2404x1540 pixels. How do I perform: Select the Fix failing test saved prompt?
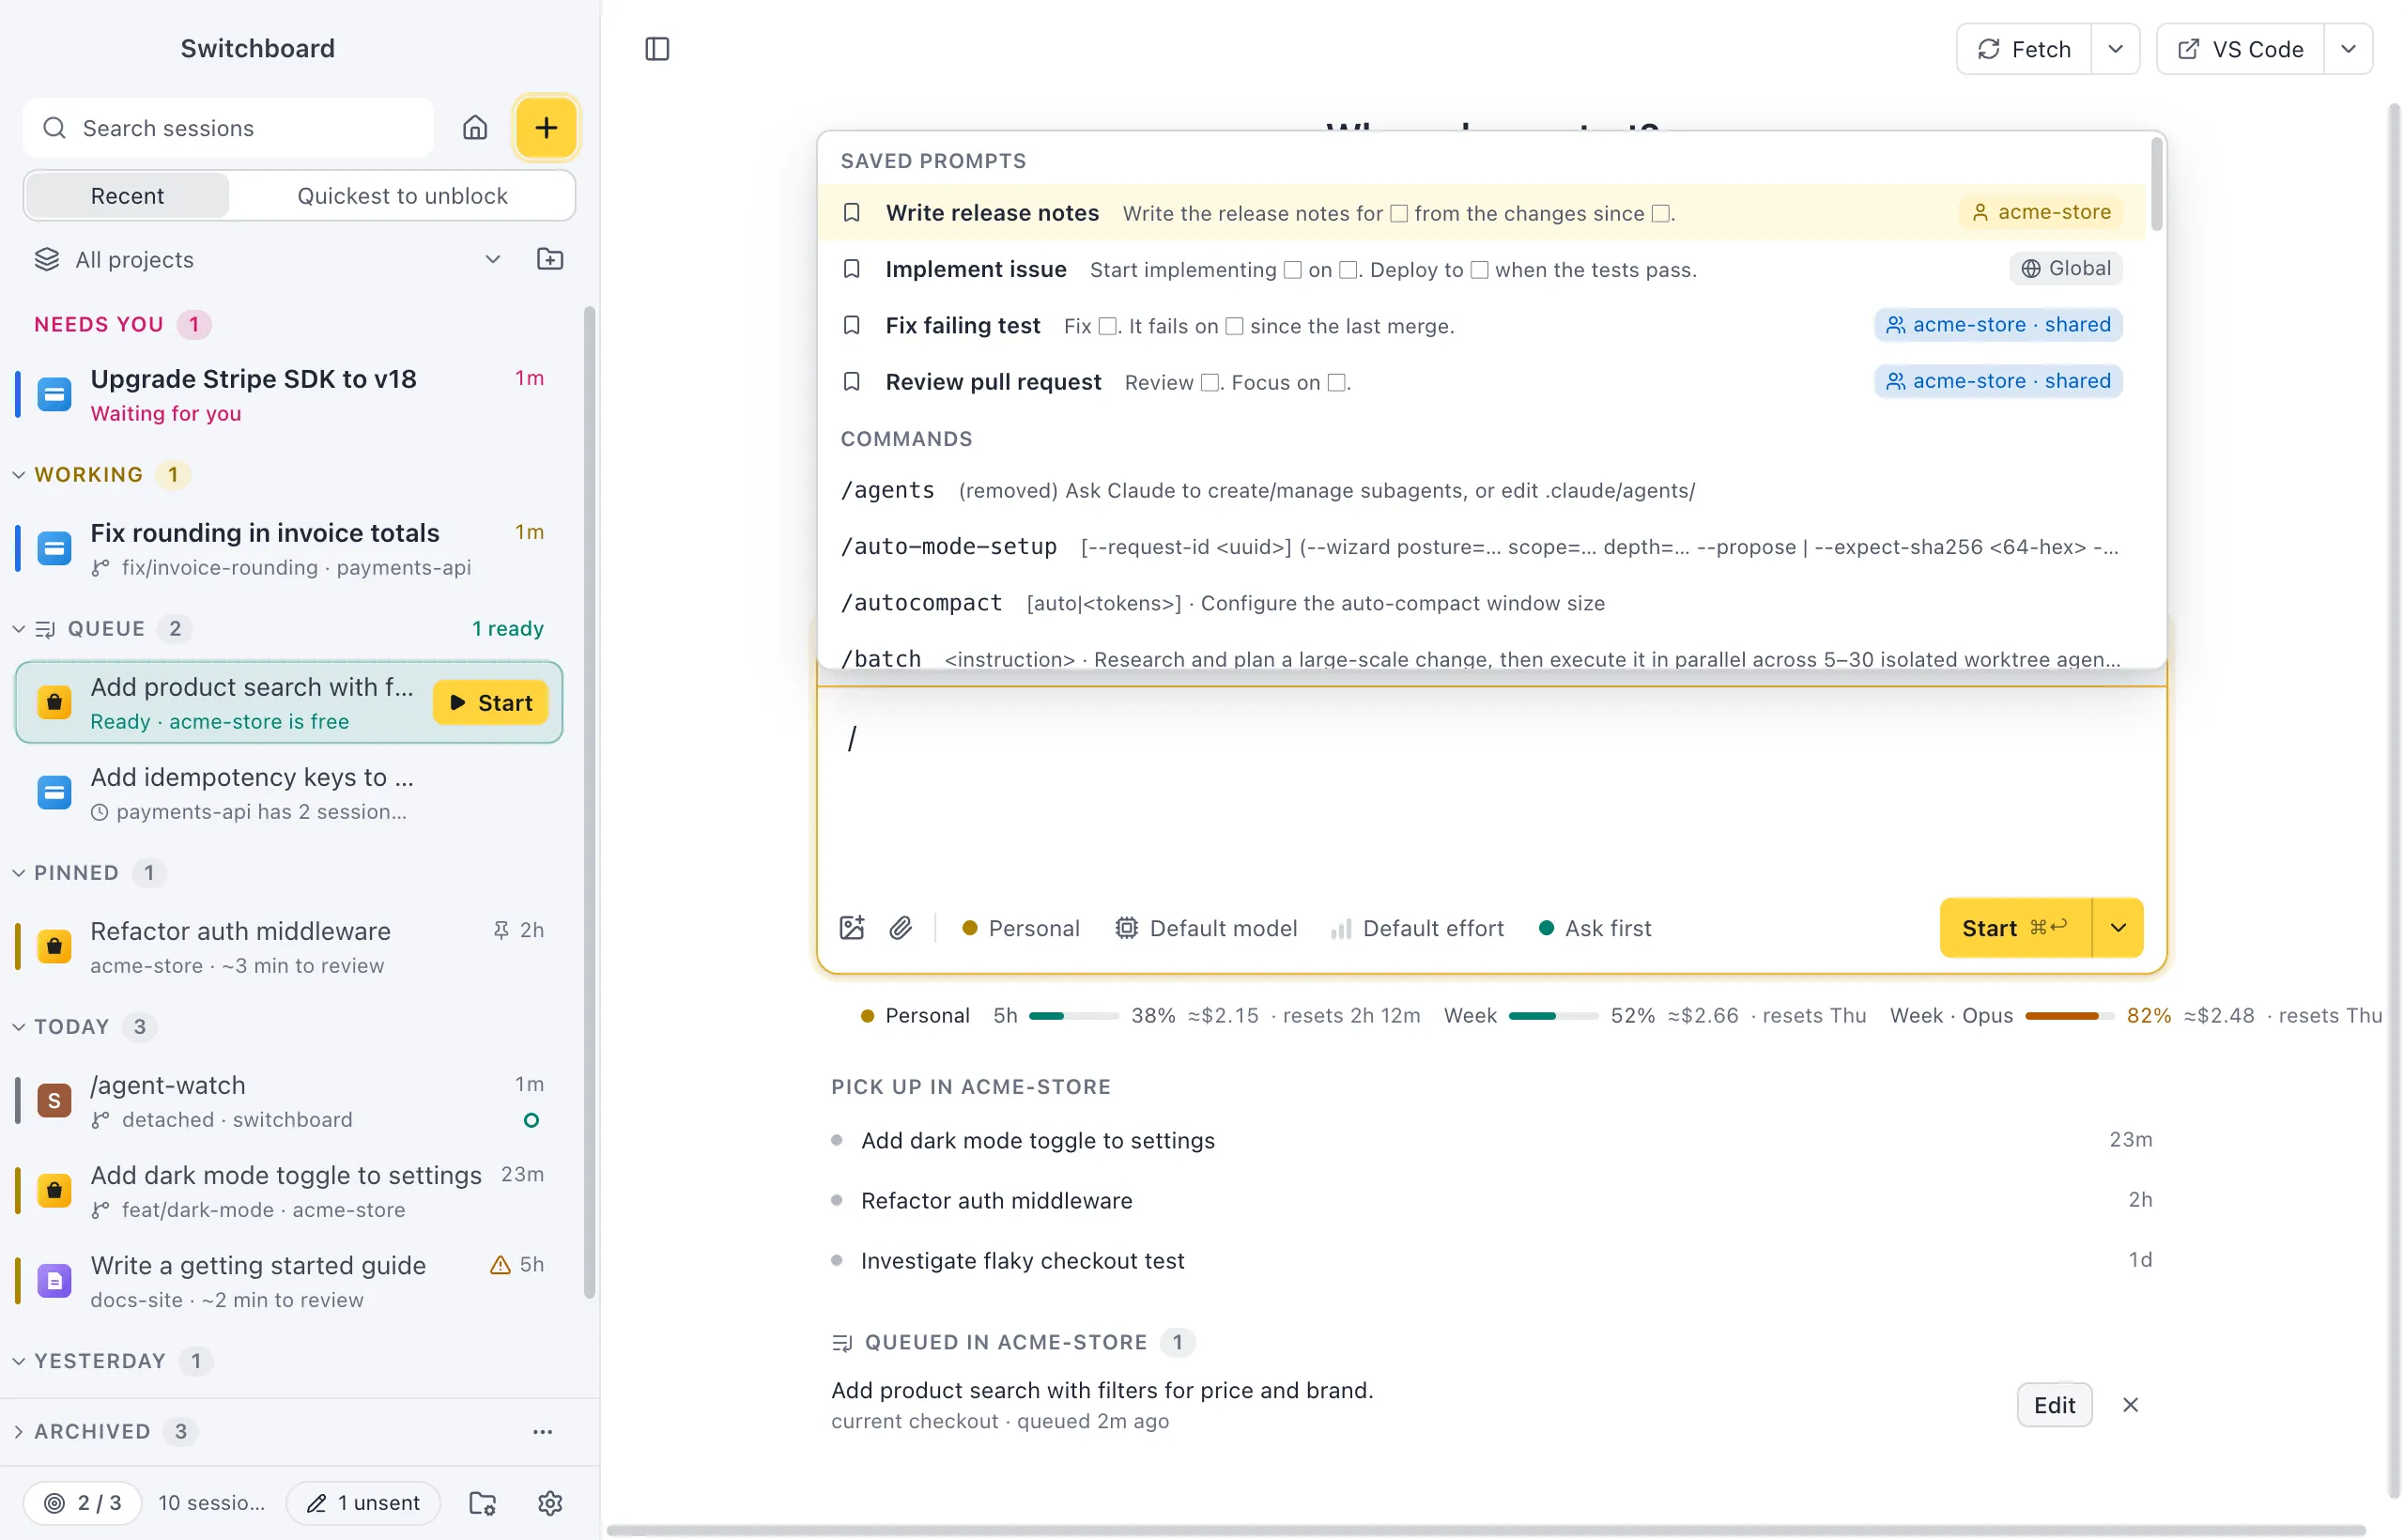coord(1482,325)
